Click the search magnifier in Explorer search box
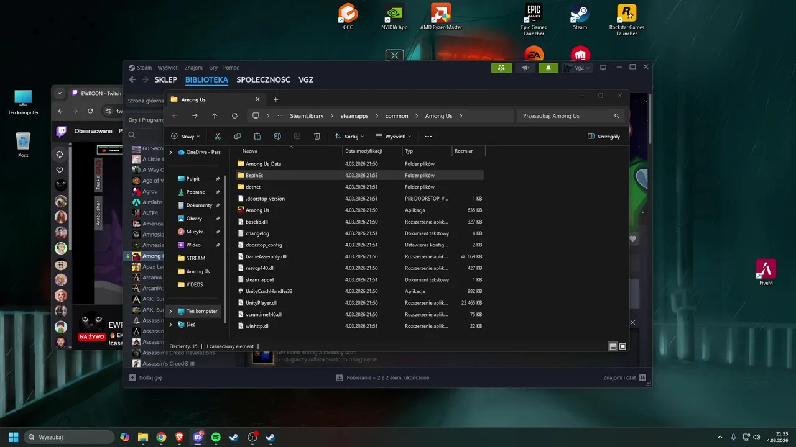796x447 pixels. coord(617,116)
